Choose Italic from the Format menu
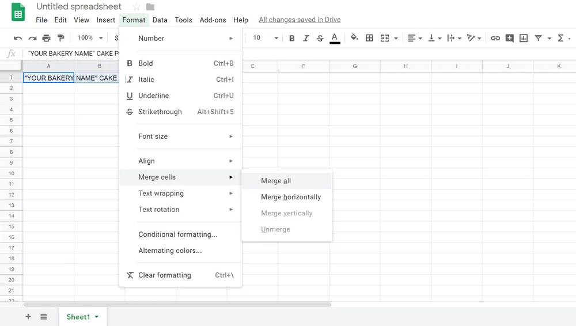Viewport: 576px width, 326px height. point(180,79)
